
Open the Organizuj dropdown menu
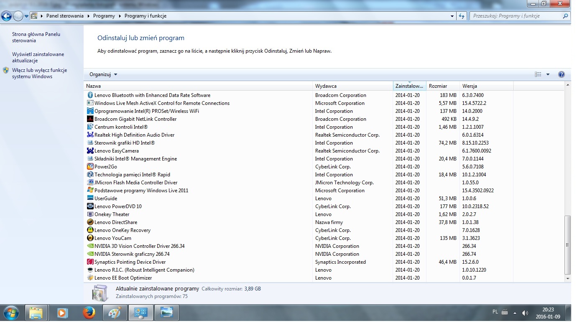point(103,74)
